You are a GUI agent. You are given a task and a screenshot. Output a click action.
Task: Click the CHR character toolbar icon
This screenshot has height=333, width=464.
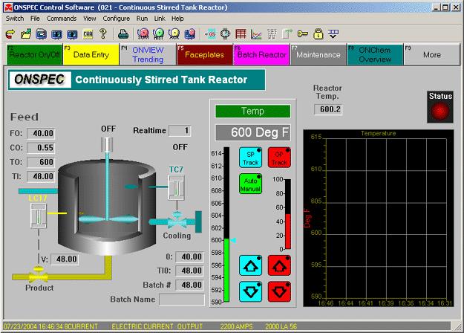(x=88, y=34)
